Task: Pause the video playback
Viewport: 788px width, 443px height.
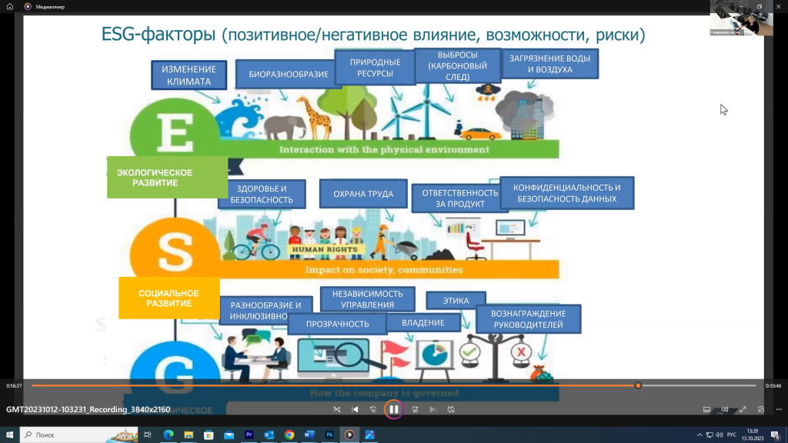Action: point(393,409)
